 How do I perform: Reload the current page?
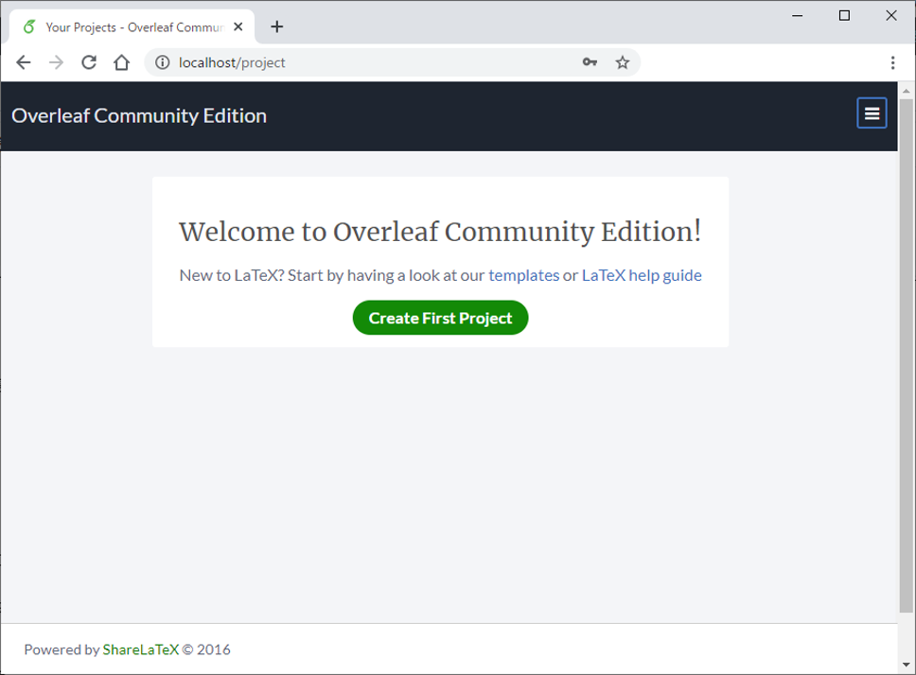tap(89, 62)
